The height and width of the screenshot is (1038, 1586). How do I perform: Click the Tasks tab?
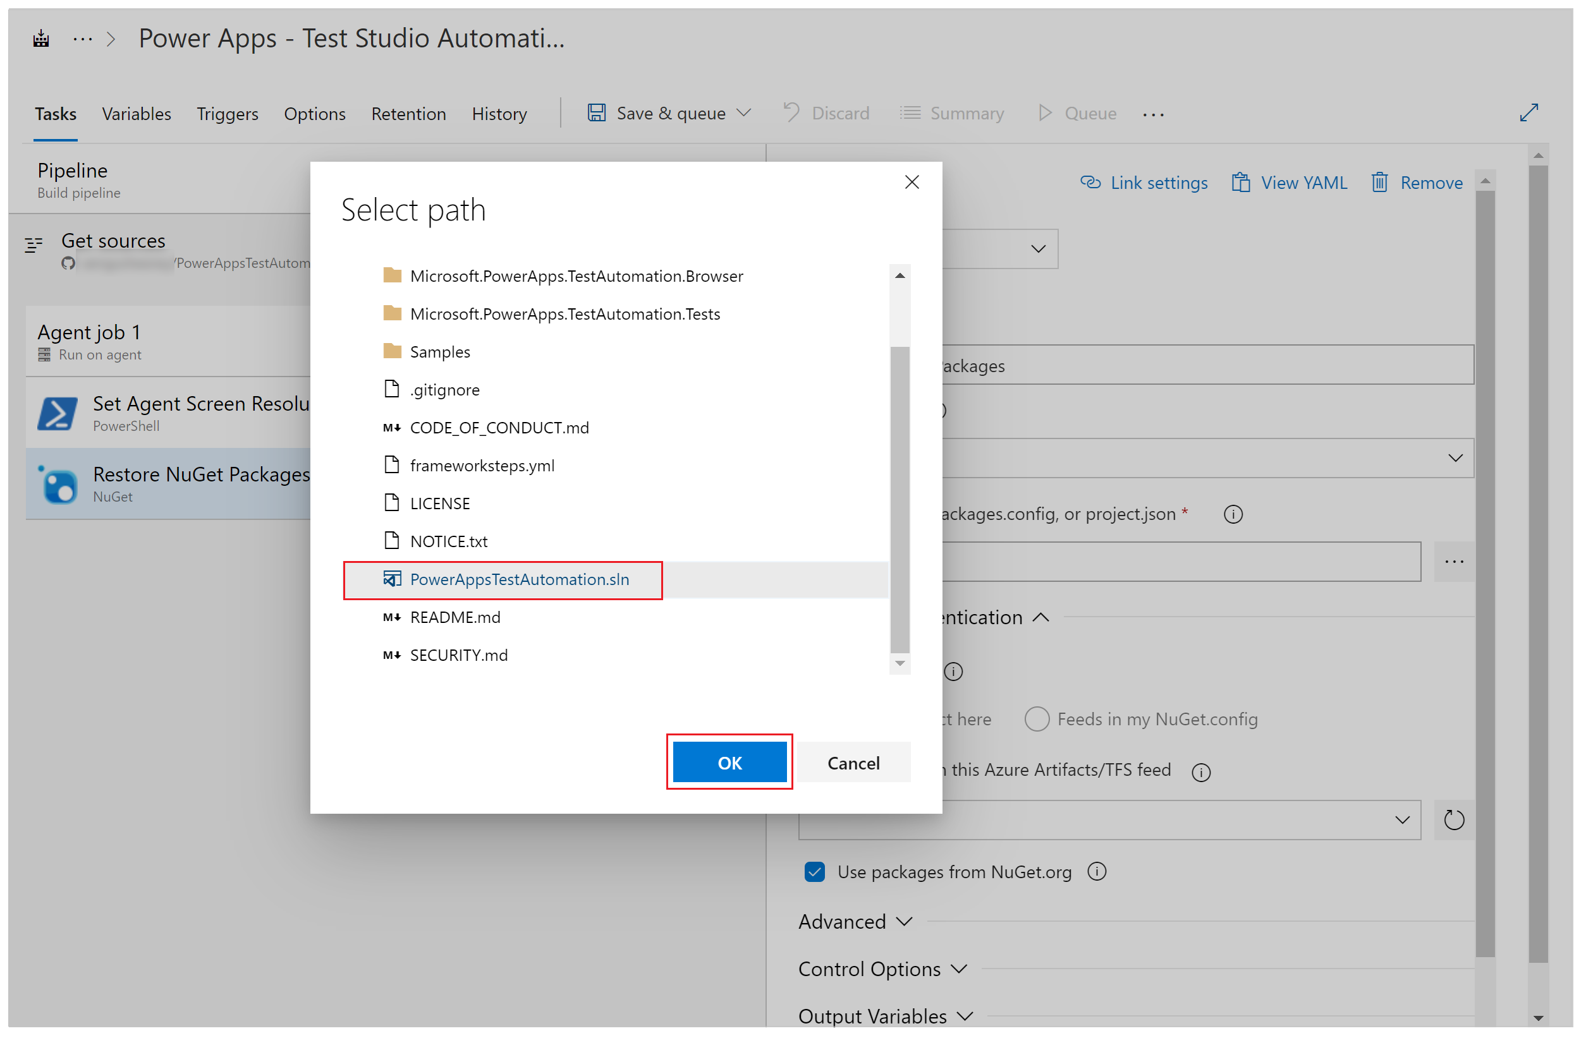point(53,112)
